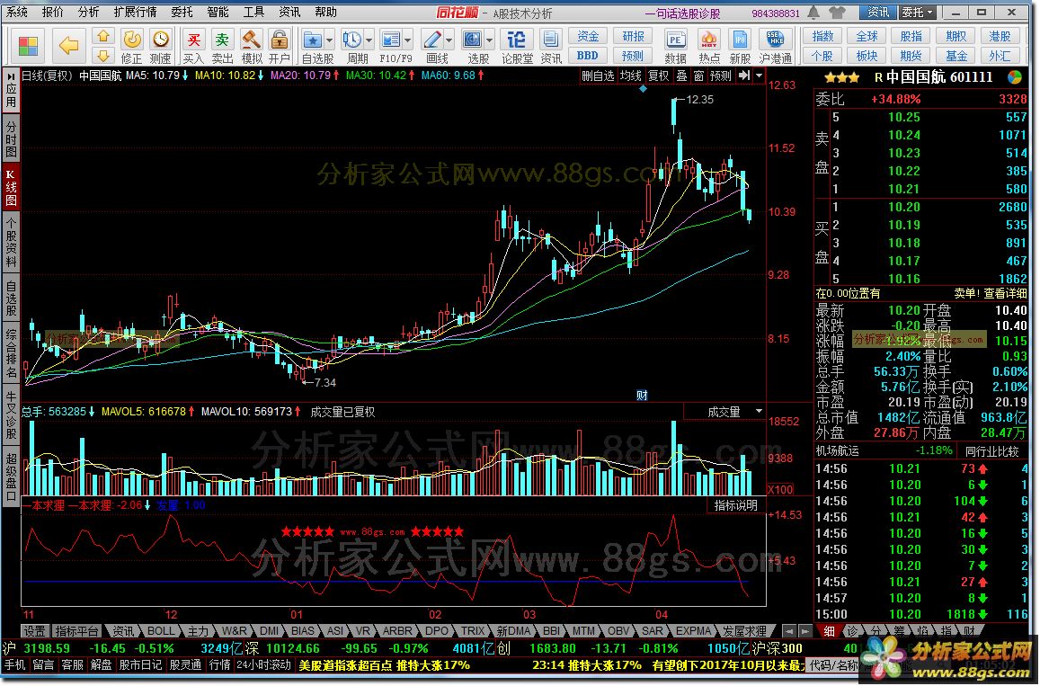
Task: Click the shirt skin icon
Action: pyautogui.click(x=837, y=12)
